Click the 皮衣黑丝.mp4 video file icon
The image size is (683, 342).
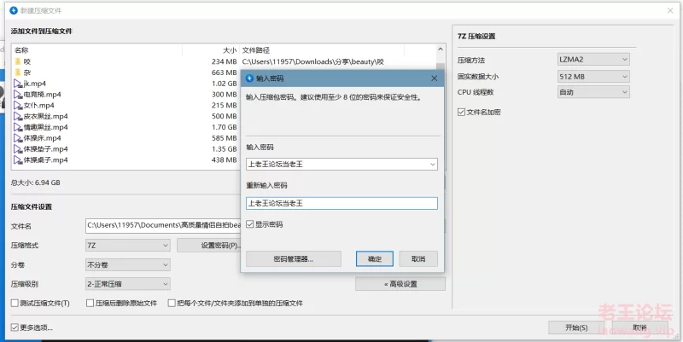17,116
